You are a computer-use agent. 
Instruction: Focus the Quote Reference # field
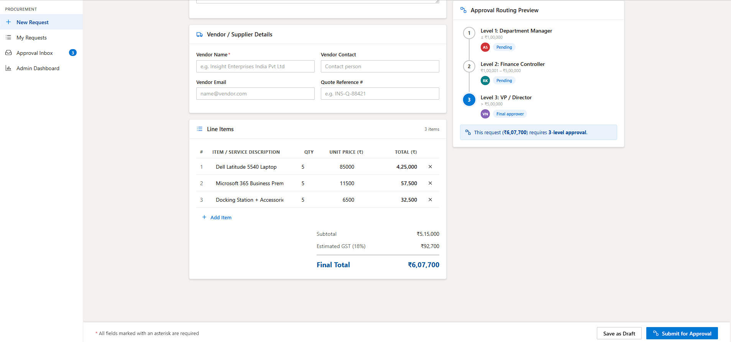pos(380,94)
